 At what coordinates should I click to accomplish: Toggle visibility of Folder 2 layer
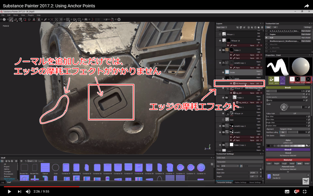point(220,50)
